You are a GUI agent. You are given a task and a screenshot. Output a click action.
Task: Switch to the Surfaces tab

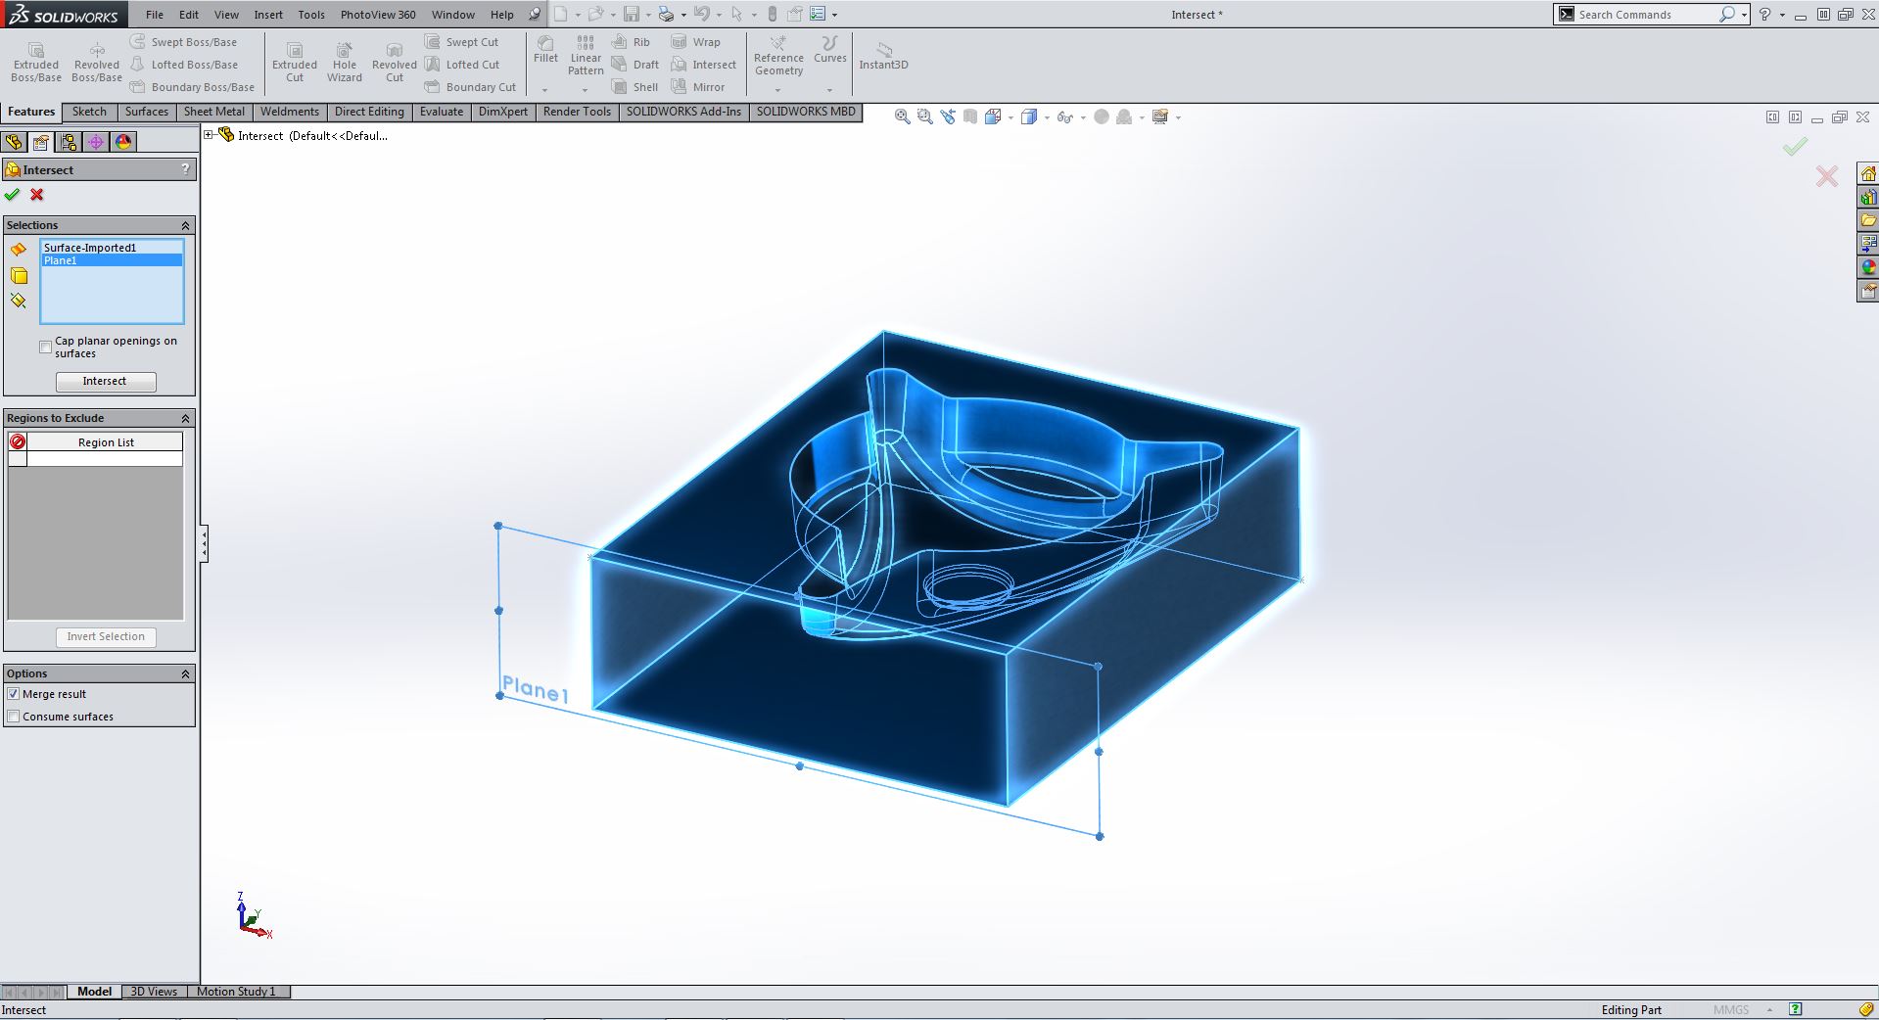[x=146, y=112]
